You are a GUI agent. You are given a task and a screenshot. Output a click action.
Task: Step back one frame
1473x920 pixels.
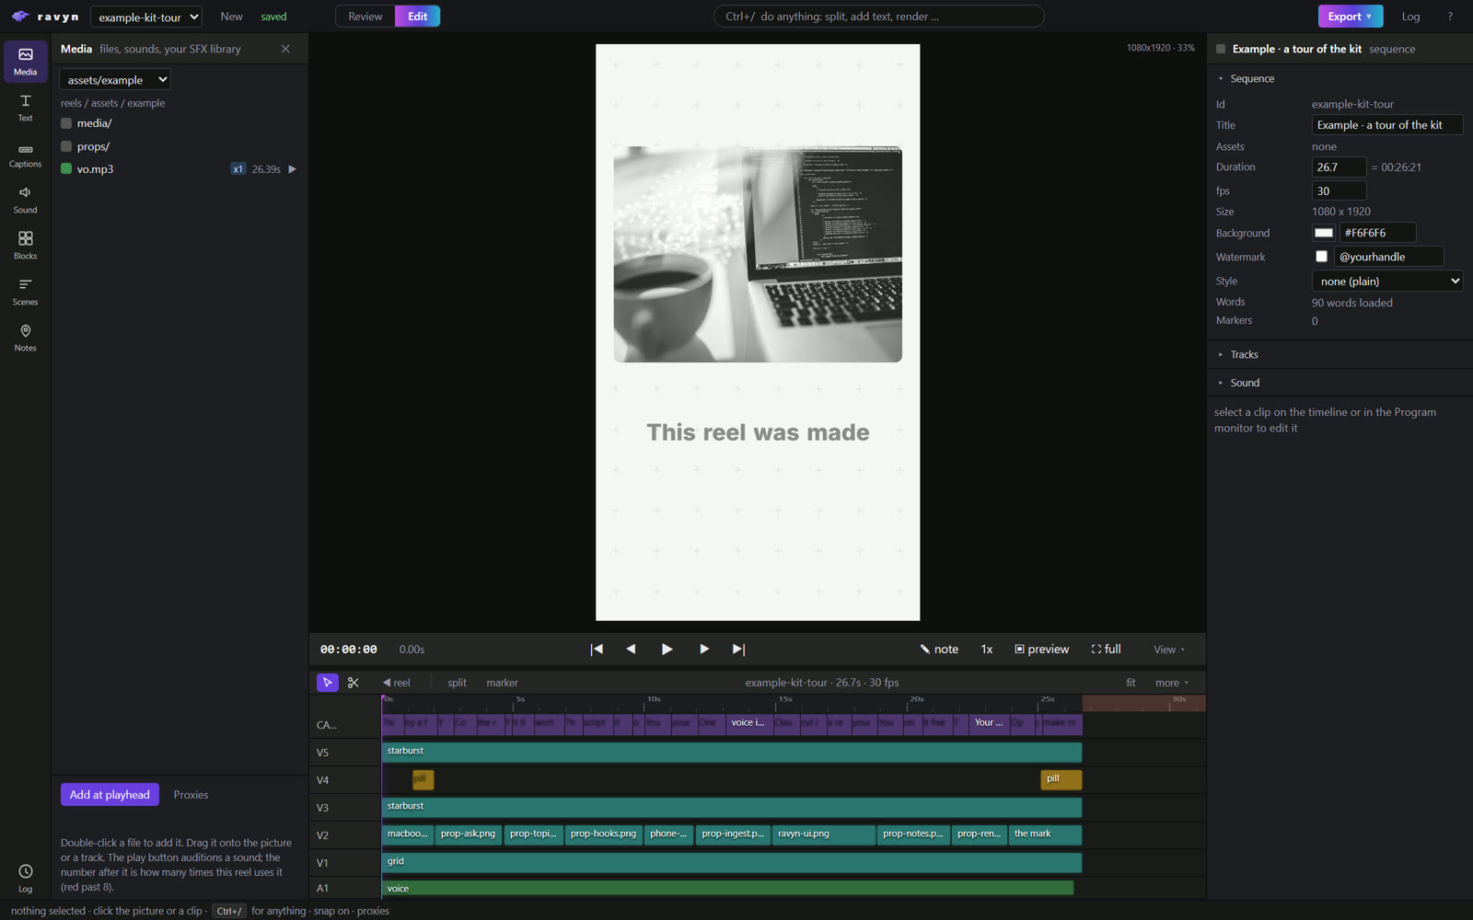pos(631,650)
